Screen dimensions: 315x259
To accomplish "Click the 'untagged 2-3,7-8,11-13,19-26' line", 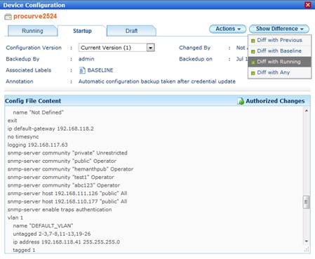I will [x=52, y=234].
